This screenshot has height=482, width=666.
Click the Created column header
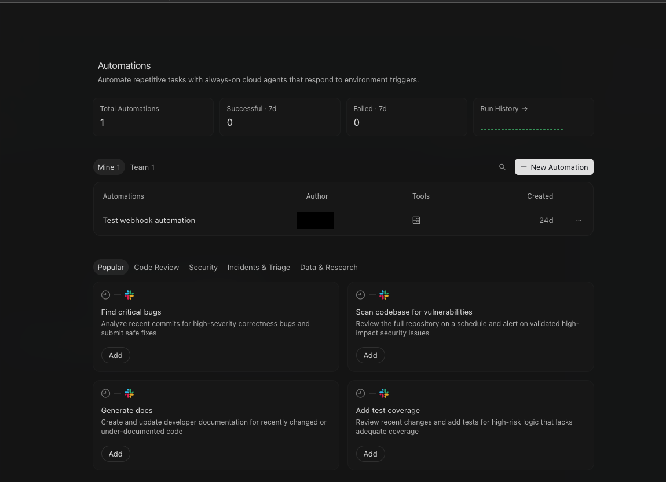tap(540, 196)
